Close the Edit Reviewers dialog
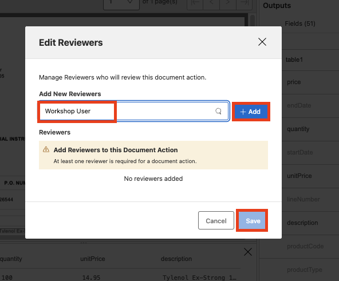This screenshot has height=281, width=339. [x=262, y=42]
